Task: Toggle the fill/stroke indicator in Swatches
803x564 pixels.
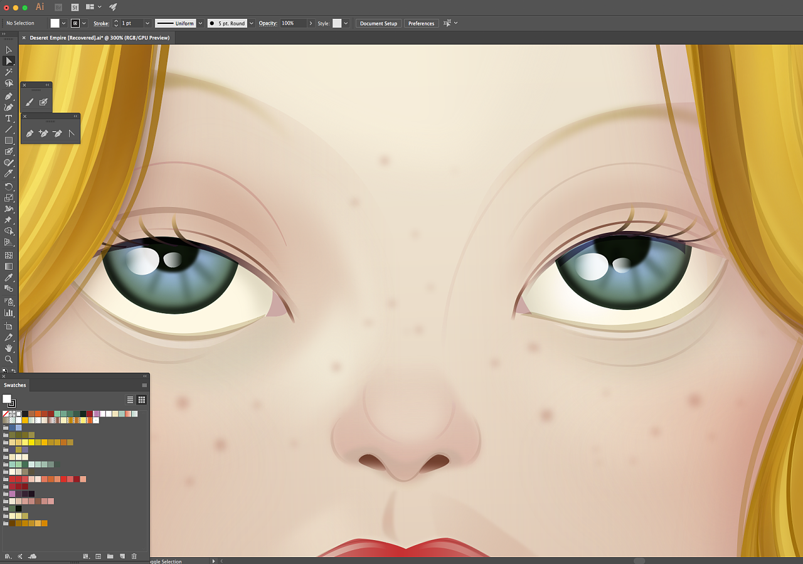Action: (x=8, y=400)
